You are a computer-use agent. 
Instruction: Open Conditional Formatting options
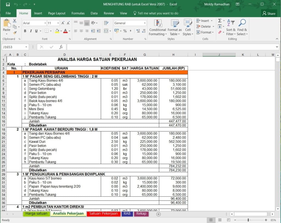[x=157, y=27]
